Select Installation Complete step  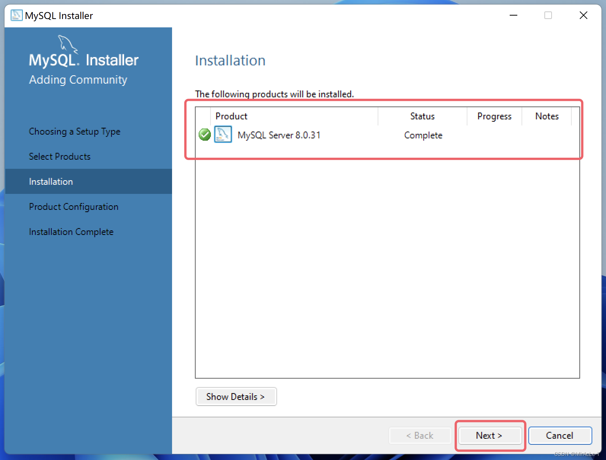[x=71, y=232]
